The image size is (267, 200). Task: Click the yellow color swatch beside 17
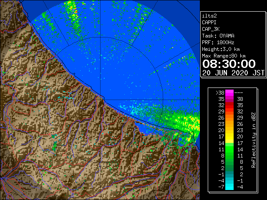pos(229,137)
